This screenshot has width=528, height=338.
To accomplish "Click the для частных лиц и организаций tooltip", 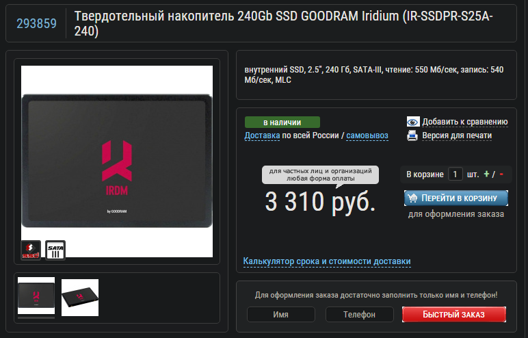I will (320, 174).
